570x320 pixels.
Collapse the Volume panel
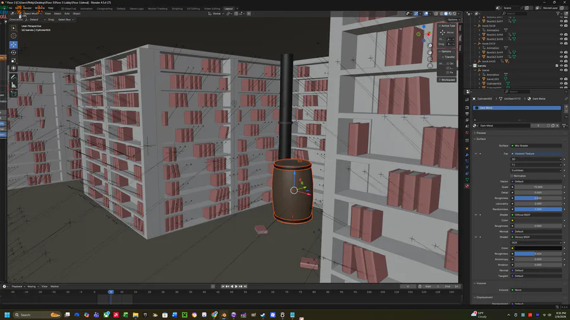point(481,283)
